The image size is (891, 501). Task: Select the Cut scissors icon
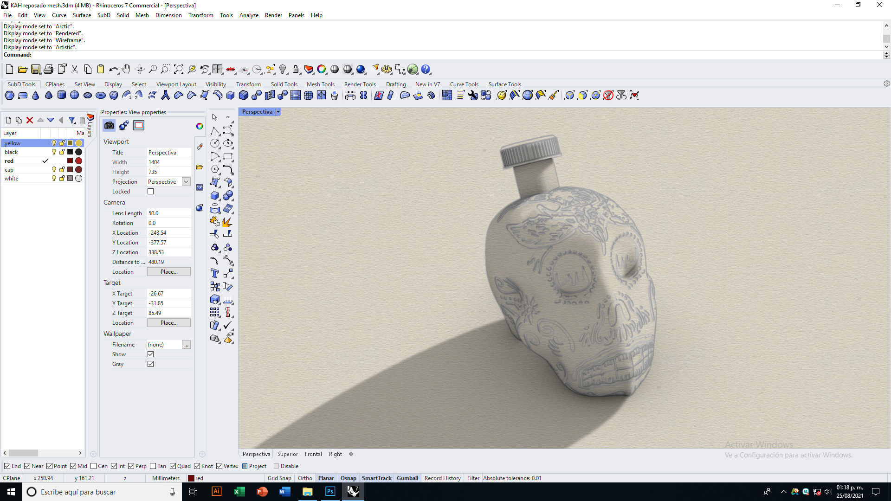click(74, 70)
